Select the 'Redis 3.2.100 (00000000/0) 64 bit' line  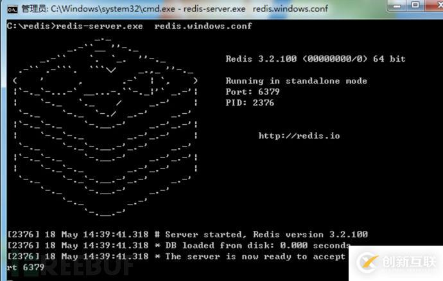tap(316, 59)
